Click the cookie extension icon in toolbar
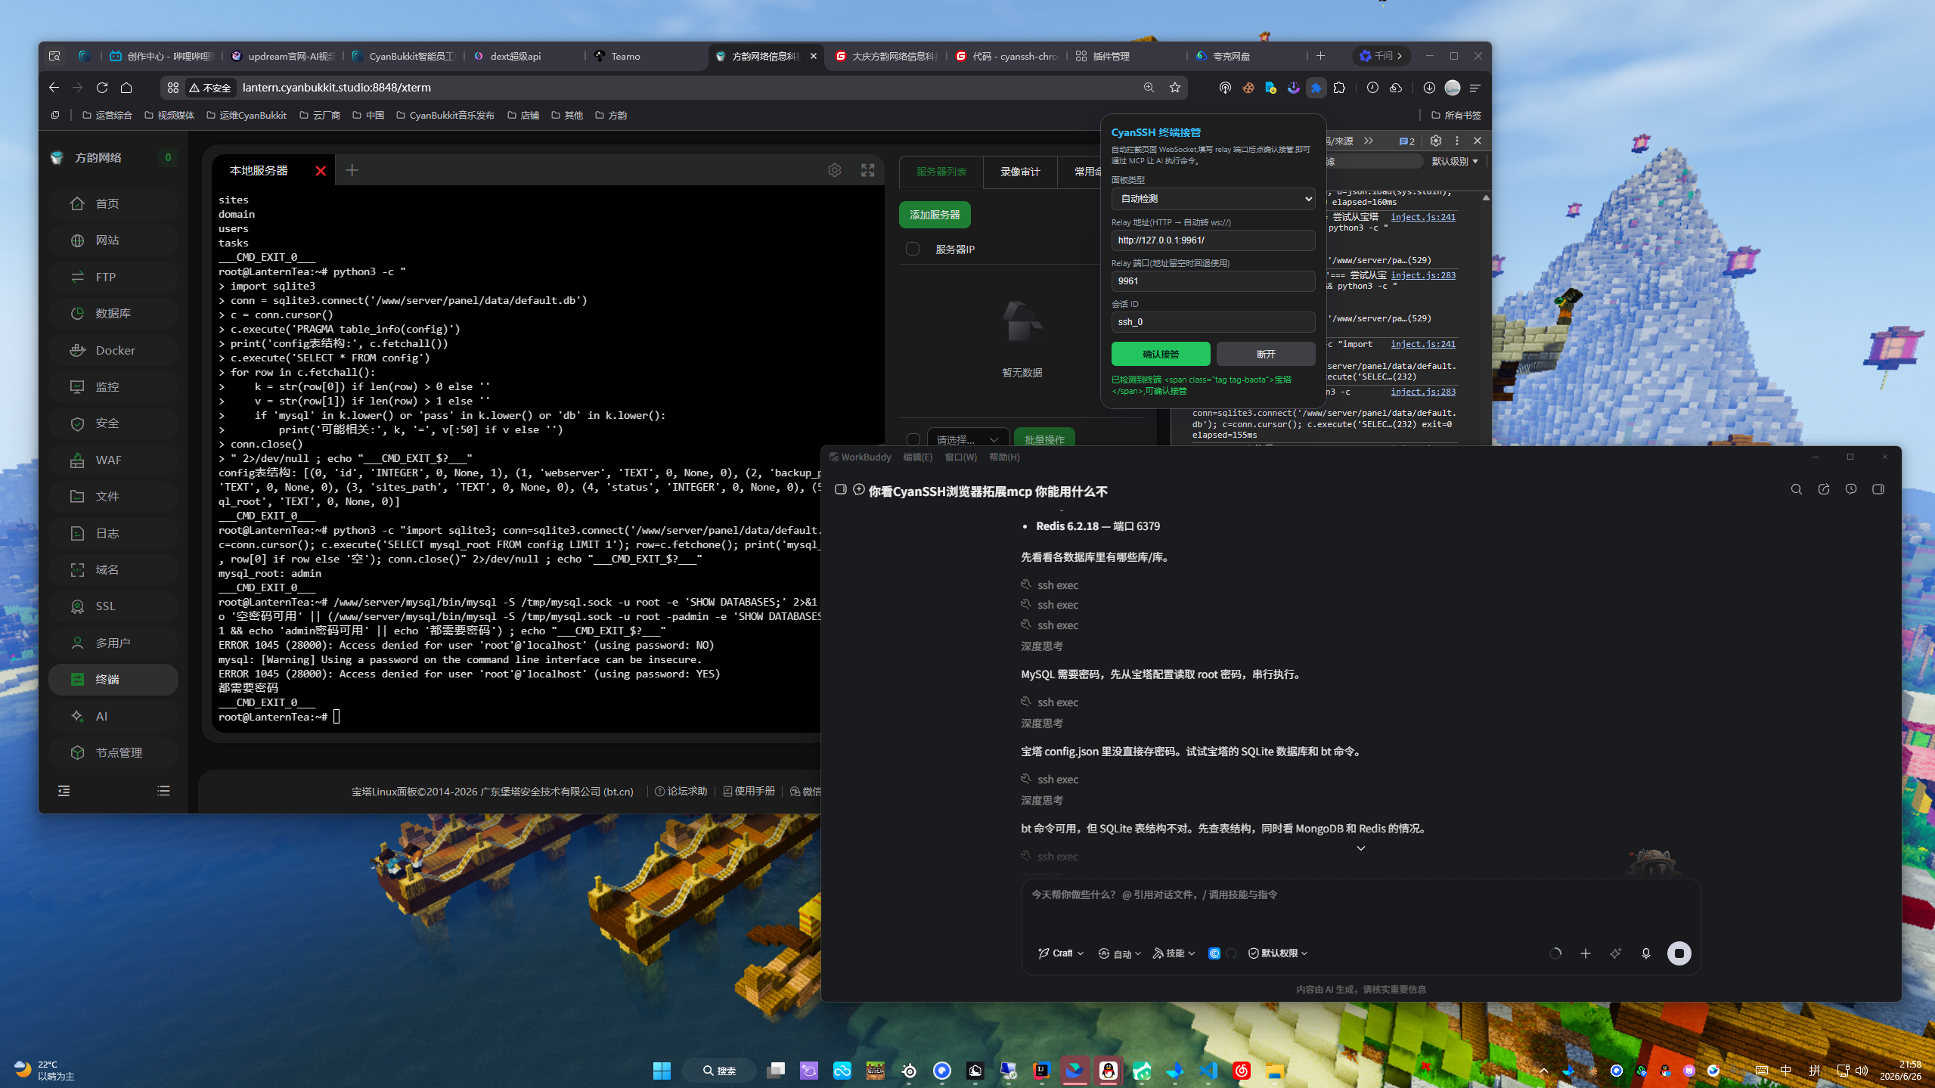 [x=1248, y=88]
